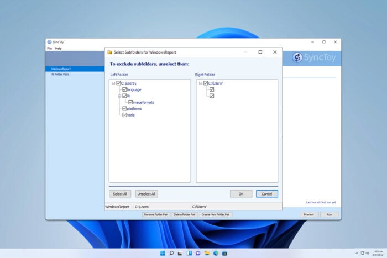Select right tree root label C:\Users
Image resolution: width=387 pixels, height=258 pixels.
216,83
